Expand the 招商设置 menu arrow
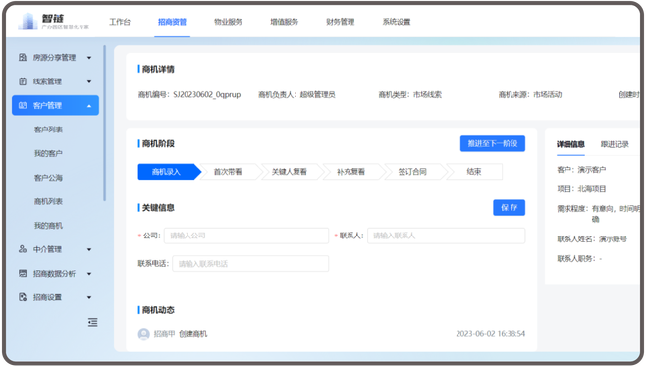 89,297
